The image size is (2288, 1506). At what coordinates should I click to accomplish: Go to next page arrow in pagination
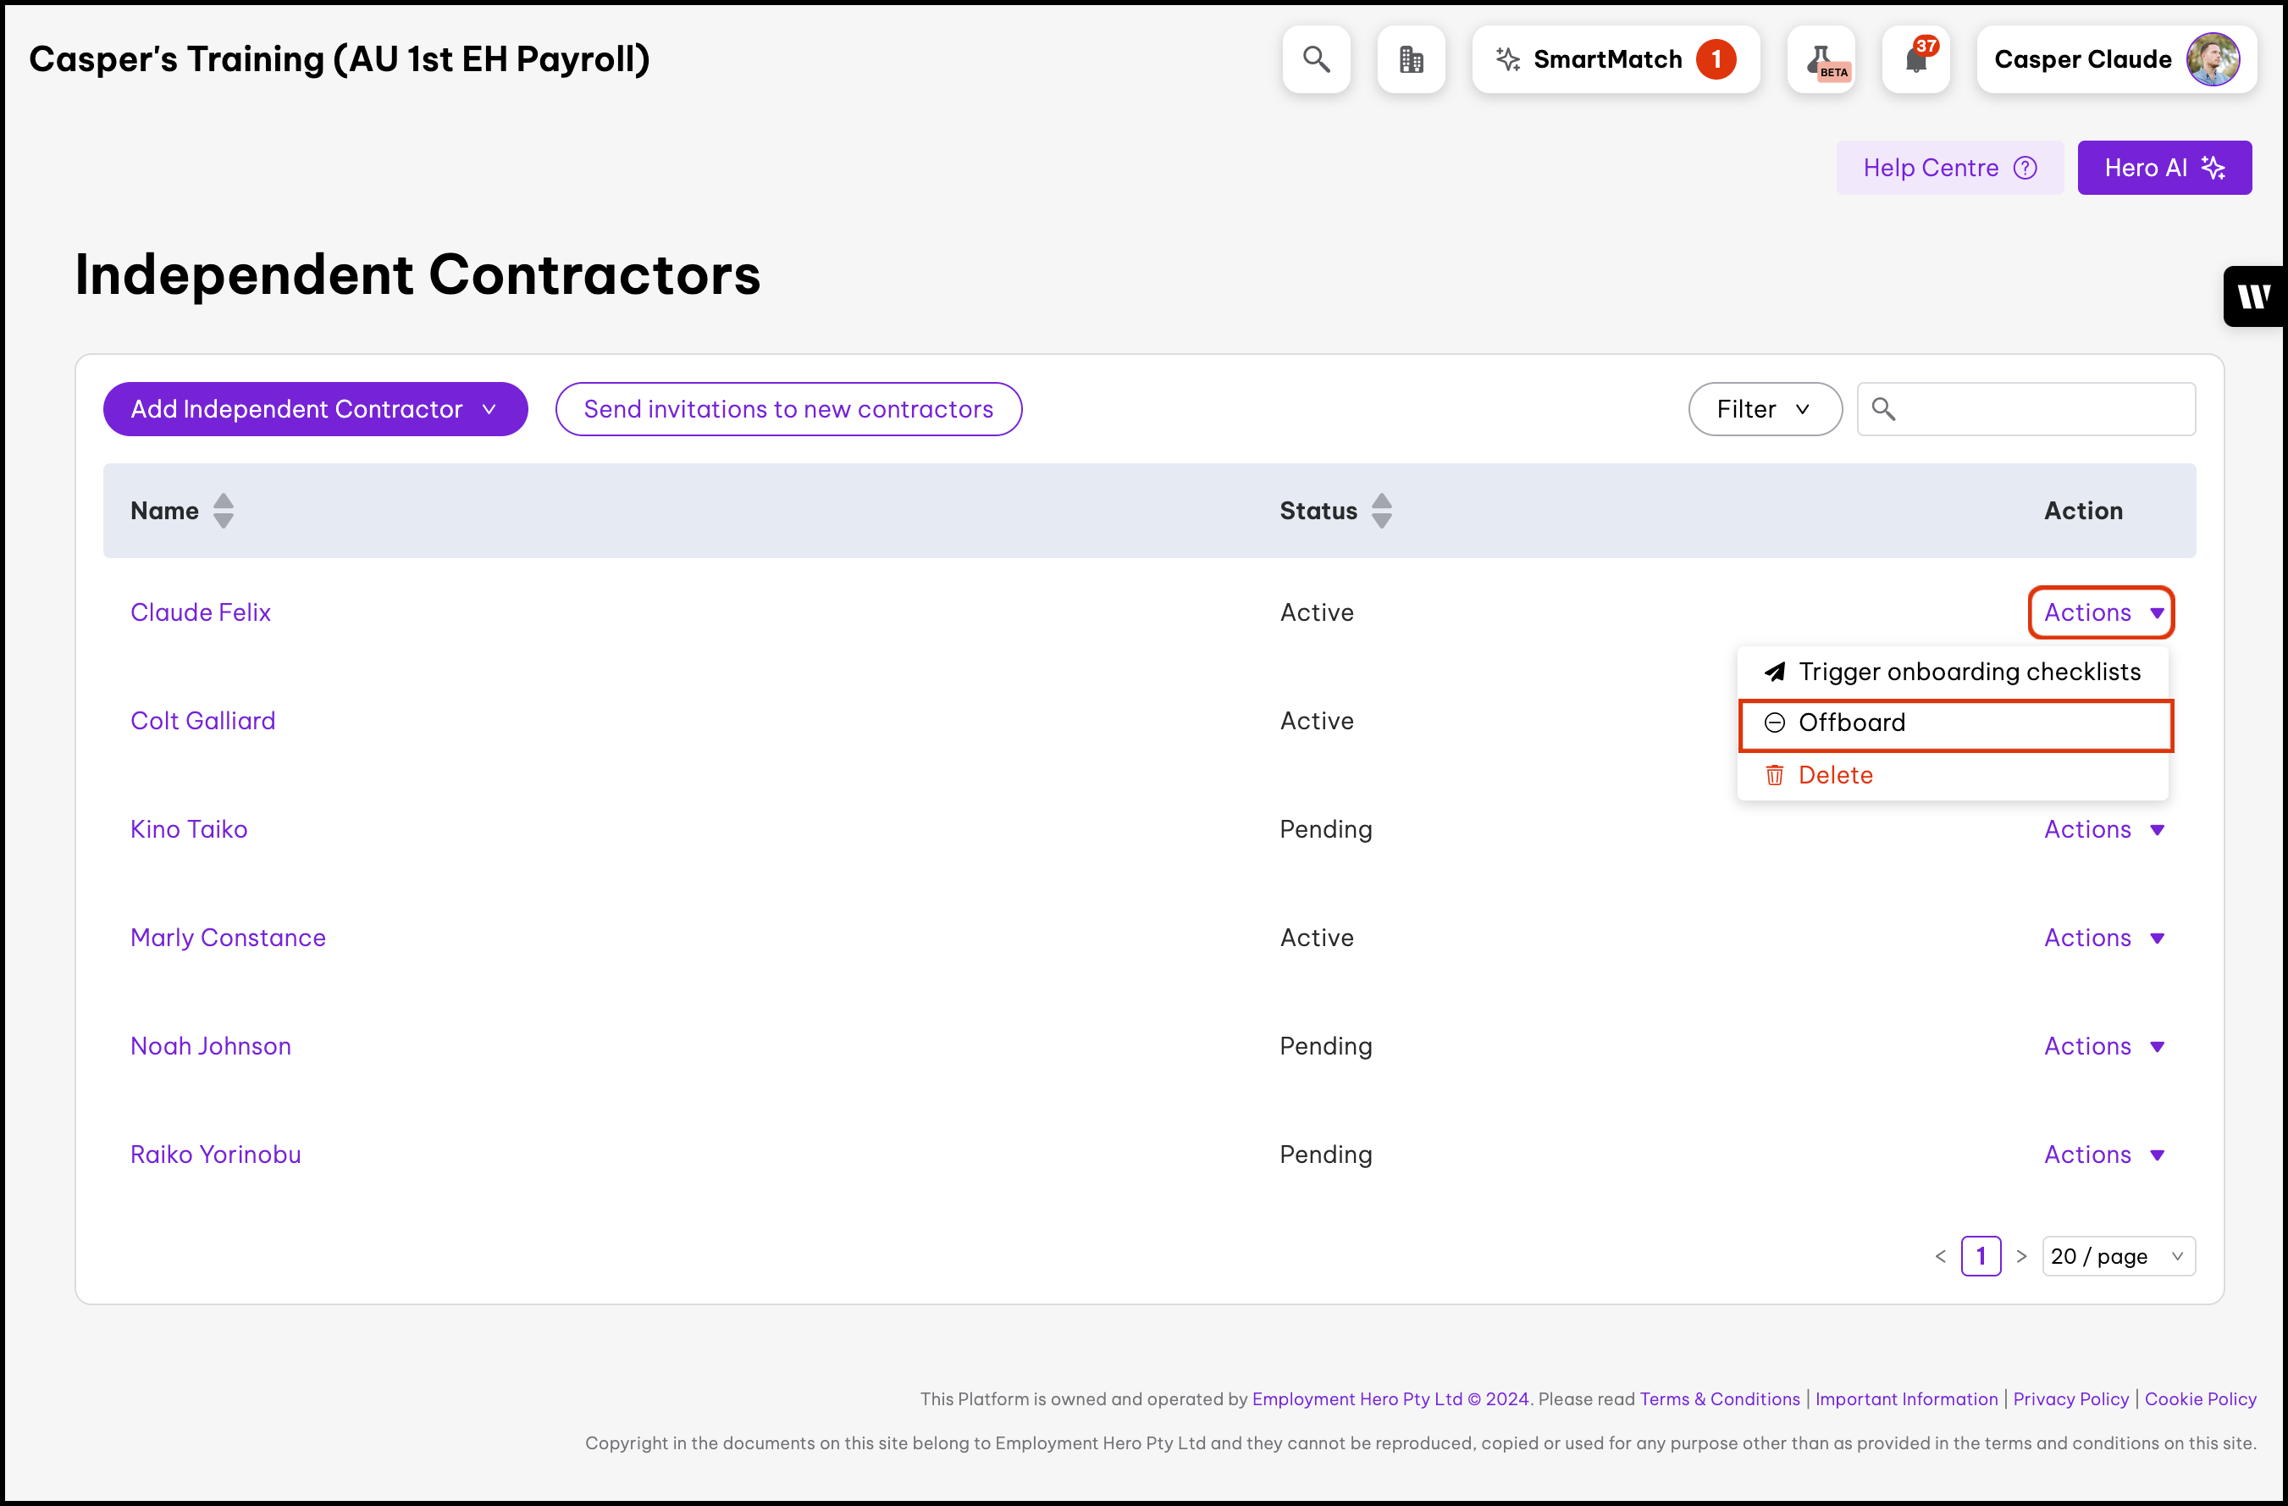pos(2022,1256)
